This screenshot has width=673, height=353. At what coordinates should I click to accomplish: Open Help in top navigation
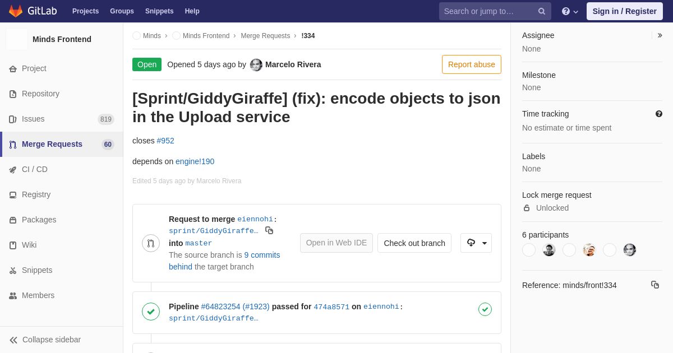[x=192, y=11]
